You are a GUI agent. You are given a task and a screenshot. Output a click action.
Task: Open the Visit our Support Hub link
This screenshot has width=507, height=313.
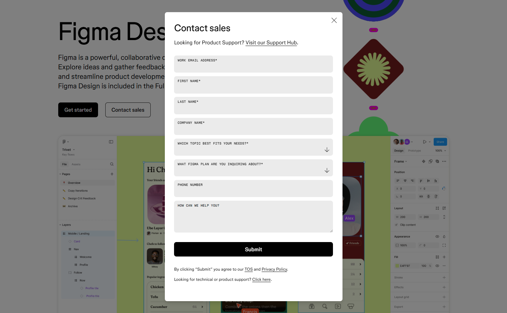click(271, 42)
